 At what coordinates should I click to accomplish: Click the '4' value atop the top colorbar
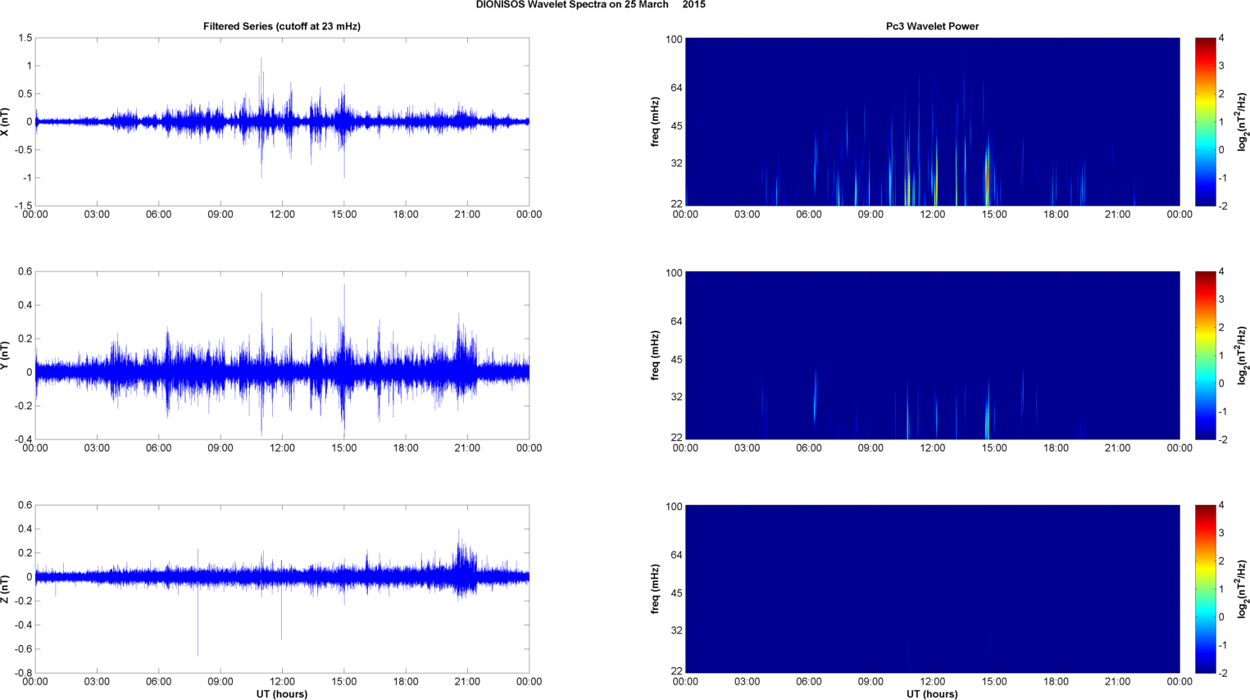1221,39
